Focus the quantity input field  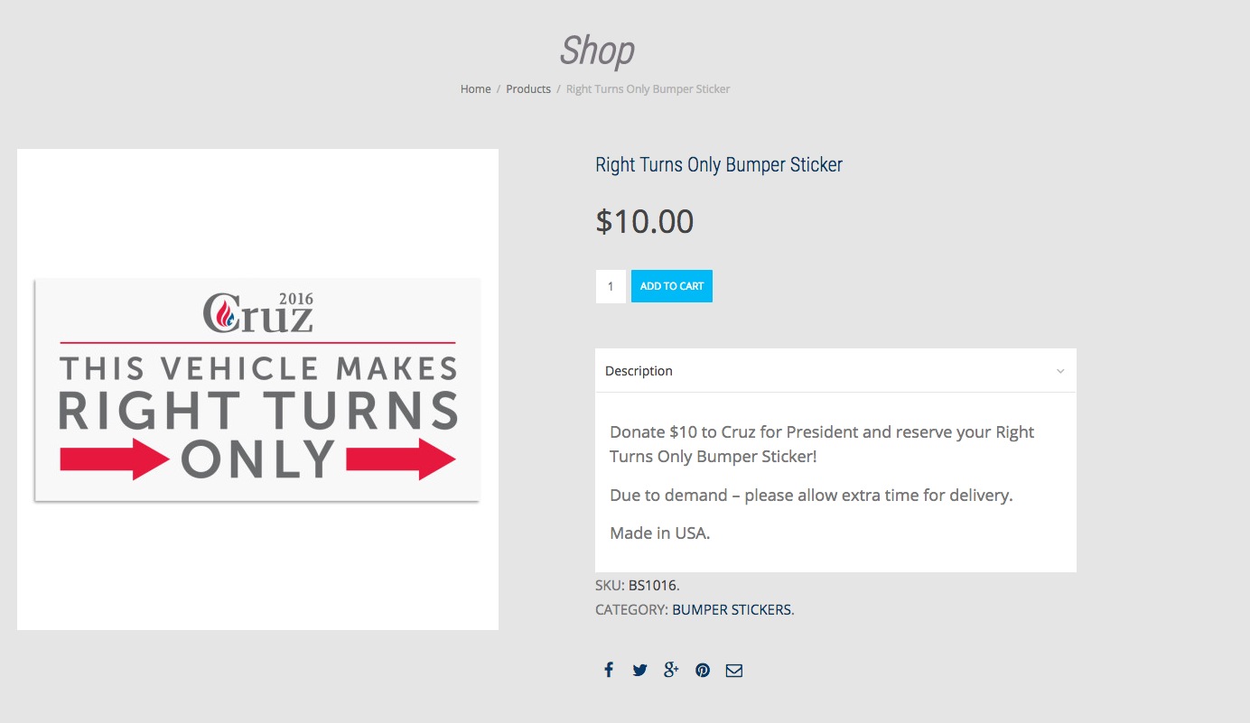point(611,286)
